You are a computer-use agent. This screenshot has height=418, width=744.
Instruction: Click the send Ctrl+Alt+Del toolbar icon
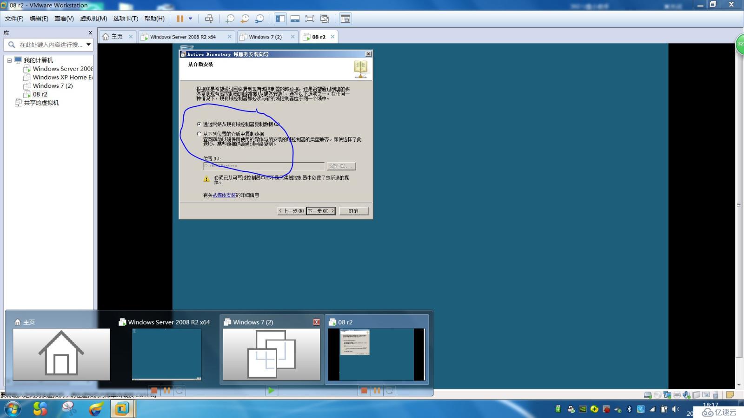tap(209, 19)
